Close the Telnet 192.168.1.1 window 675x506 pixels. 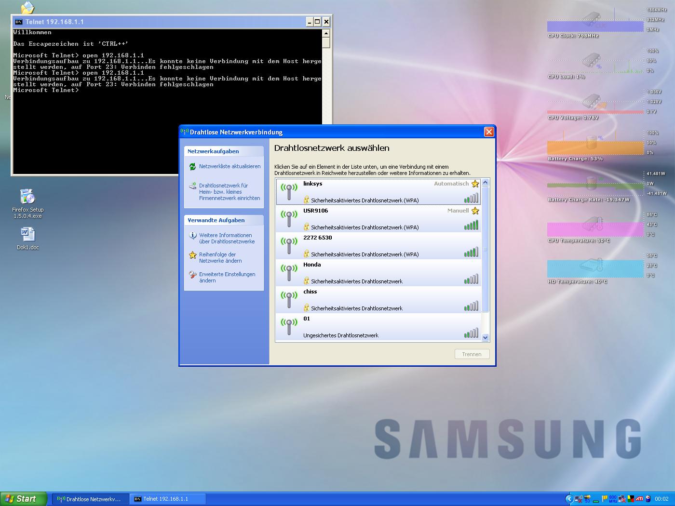[x=326, y=22]
